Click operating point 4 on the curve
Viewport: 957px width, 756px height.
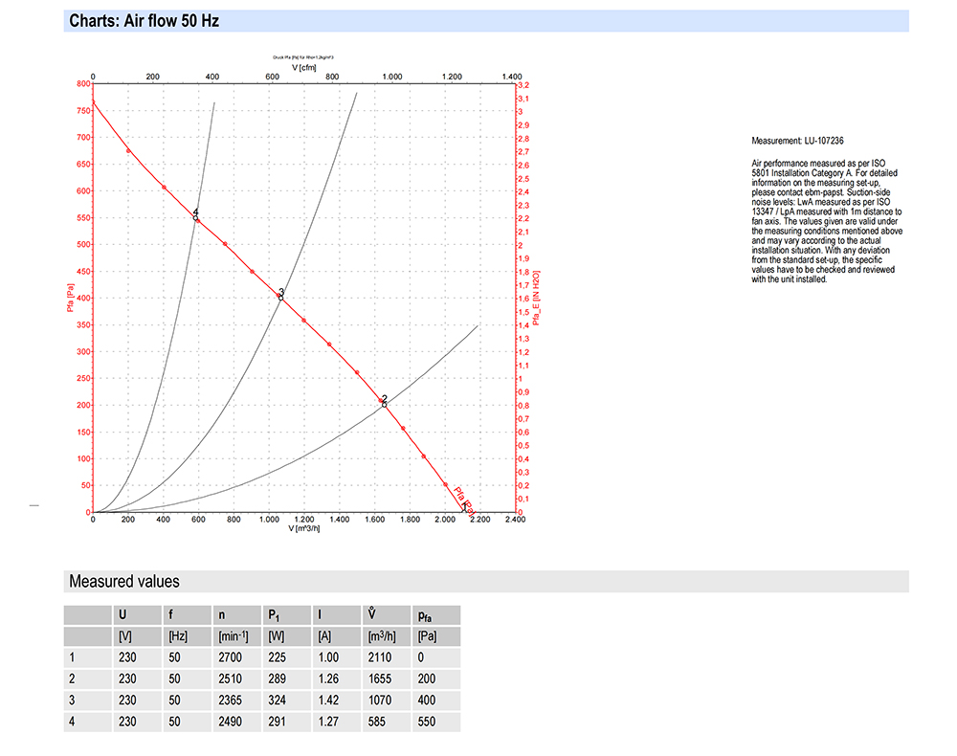pos(196,218)
